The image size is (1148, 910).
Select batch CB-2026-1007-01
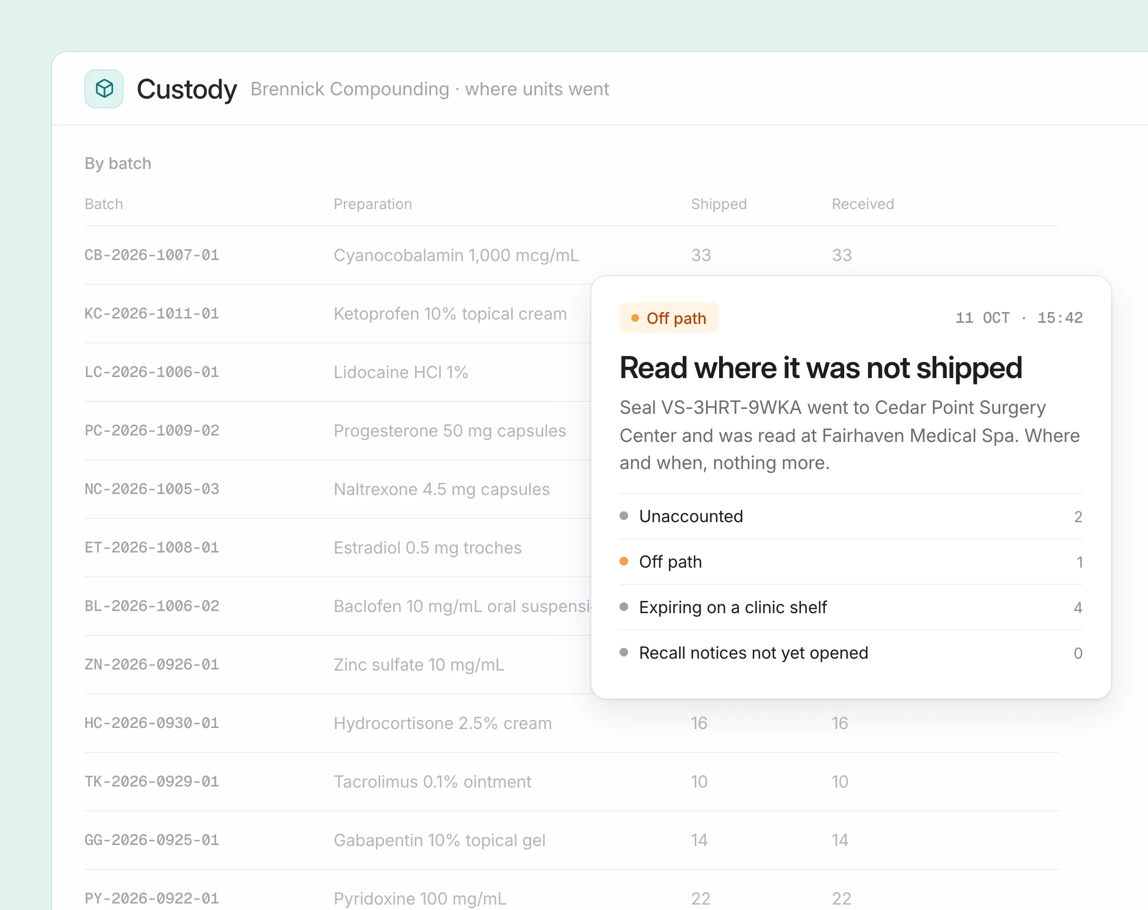click(152, 255)
